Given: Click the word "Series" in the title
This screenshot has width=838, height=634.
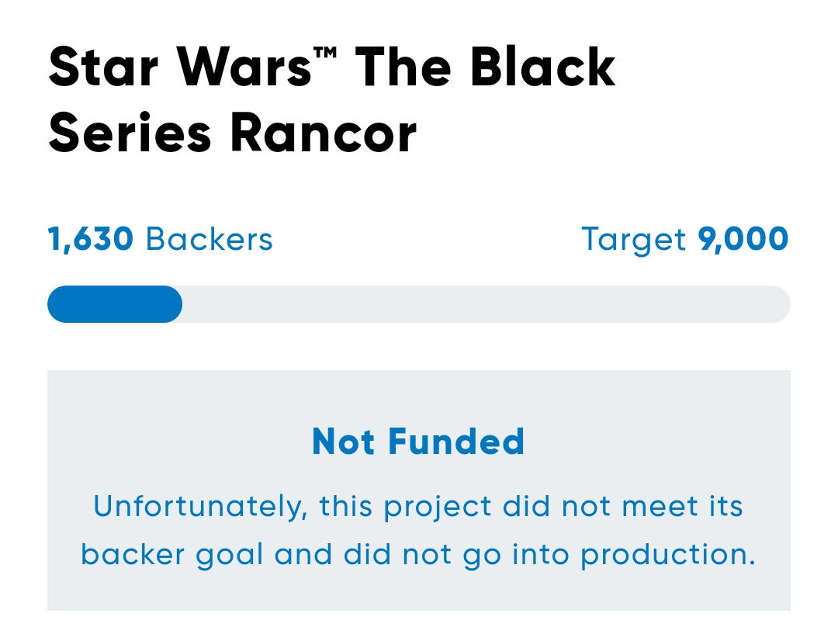Looking at the screenshot, I should point(130,133).
